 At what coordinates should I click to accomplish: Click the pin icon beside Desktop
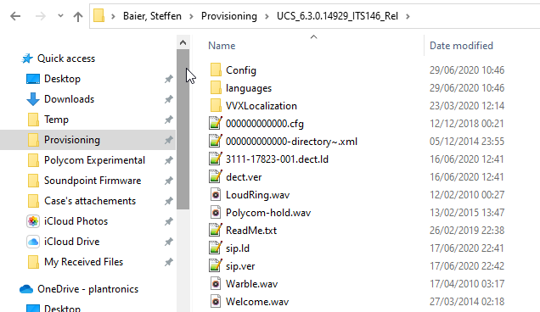pyautogui.click(x=168, y=79)
